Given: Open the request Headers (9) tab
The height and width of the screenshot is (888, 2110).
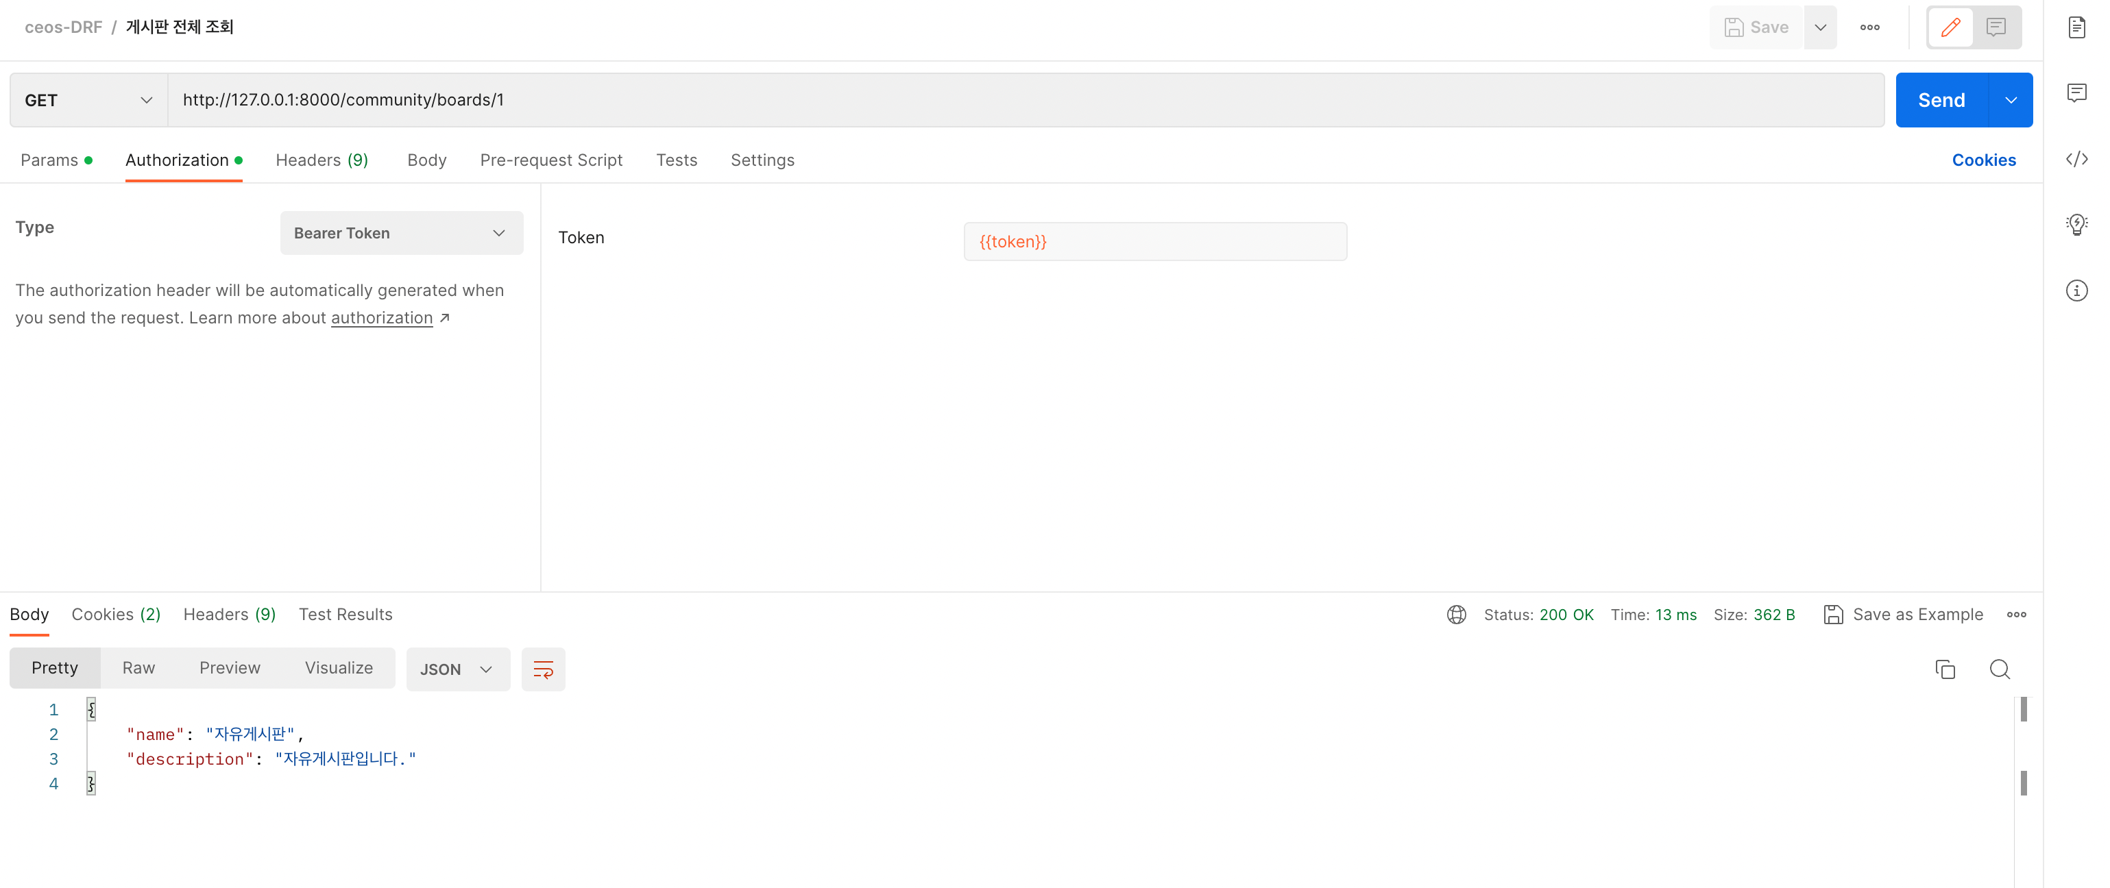Looking at the screenshot, I should pyautogui.click(x=322, y=160).
